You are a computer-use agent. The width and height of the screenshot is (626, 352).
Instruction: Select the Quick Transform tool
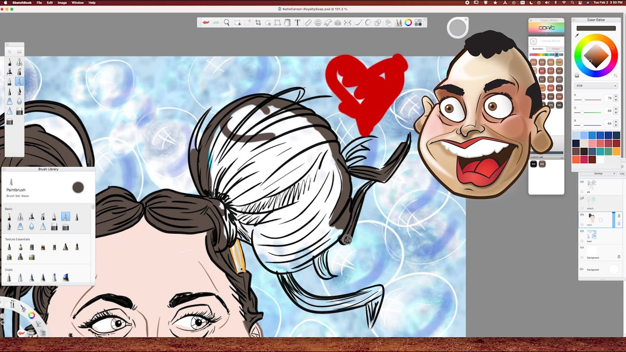tap(268, 22)
